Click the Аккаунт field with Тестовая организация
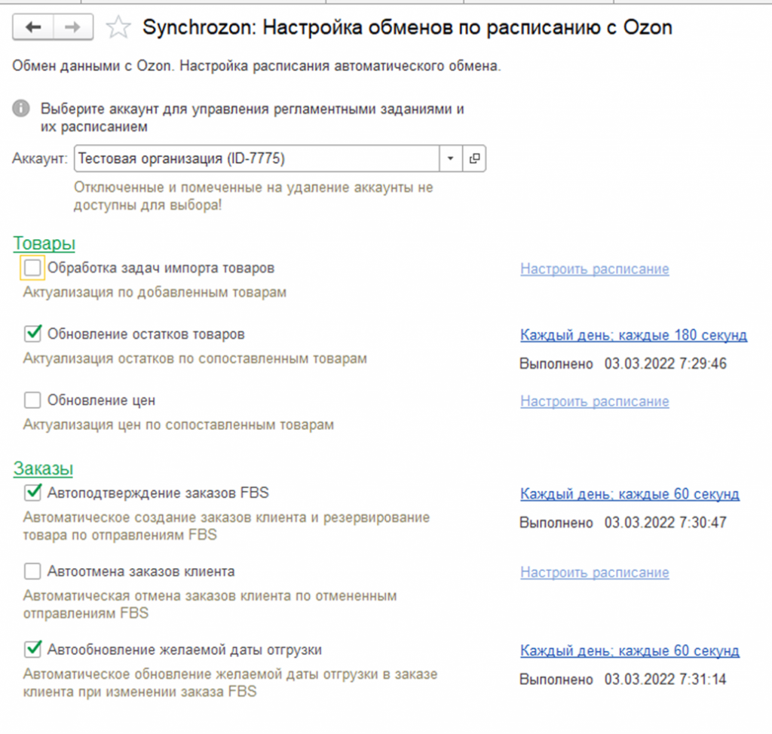The image size is (772, 734). pyautogui.click(x=256, y=158)
